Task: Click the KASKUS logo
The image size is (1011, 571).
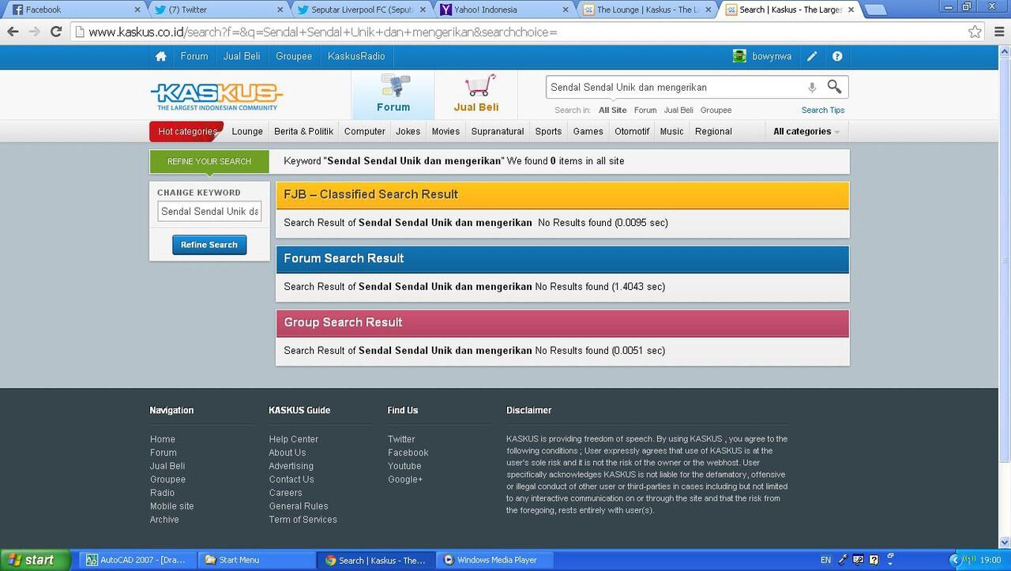Action: point(216,96)
